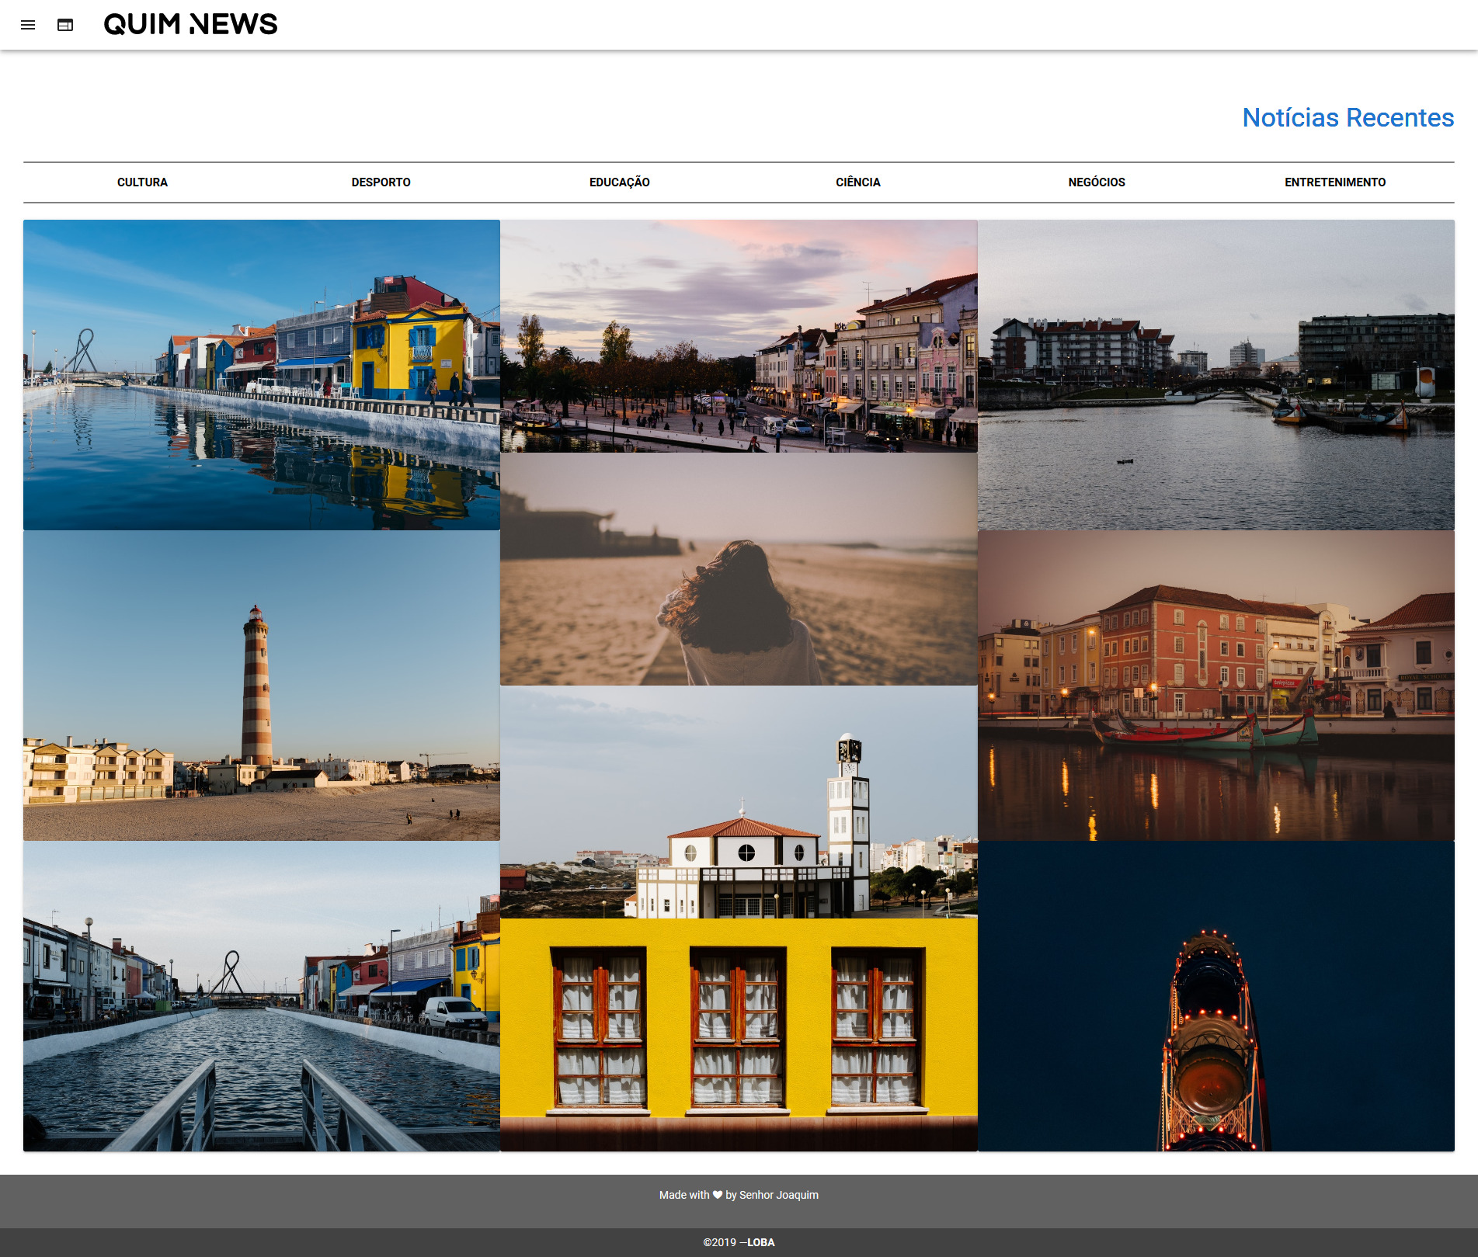Select the EDUCAÇÃO category tab
Screen dimensions: 1478x1257
[x=619, y=182]
